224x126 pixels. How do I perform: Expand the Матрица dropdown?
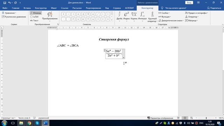point(191,21)
